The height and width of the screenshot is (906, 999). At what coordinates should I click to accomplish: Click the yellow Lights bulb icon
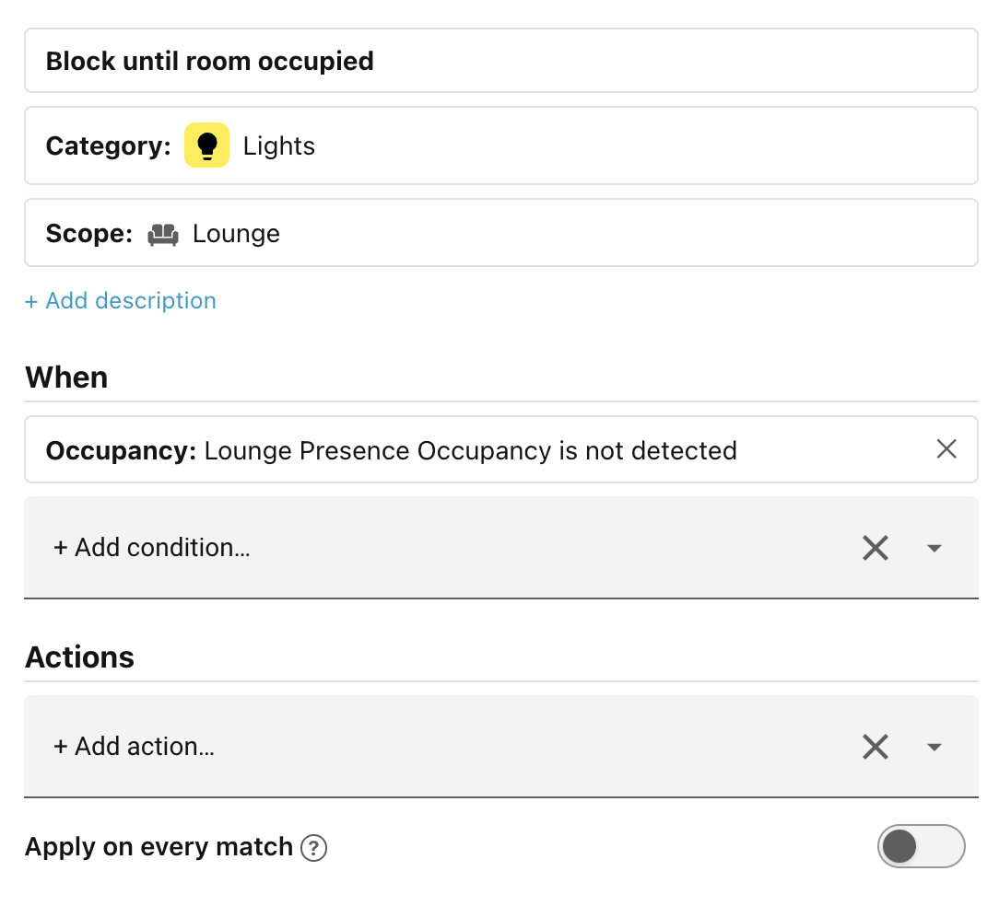pos(206,145)
